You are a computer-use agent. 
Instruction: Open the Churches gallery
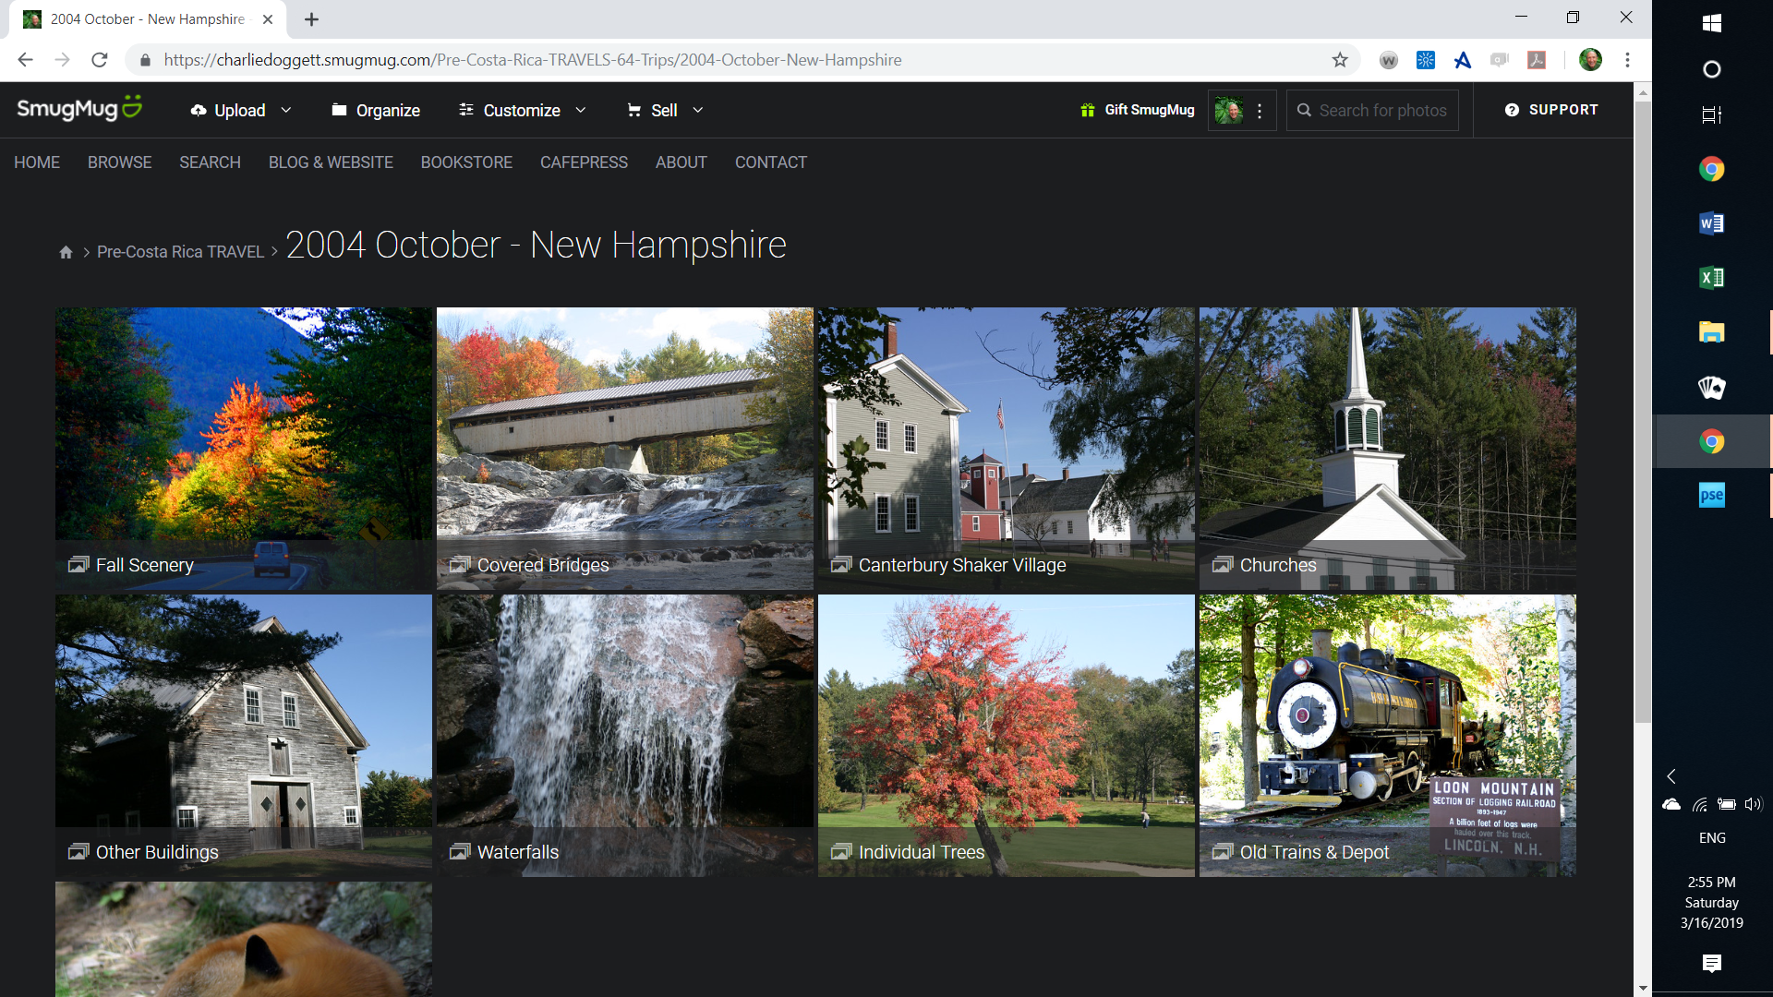coord(1388,449)
